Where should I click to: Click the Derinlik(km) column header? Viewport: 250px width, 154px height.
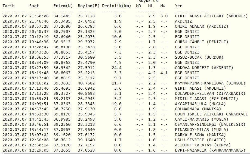point(116,6)
